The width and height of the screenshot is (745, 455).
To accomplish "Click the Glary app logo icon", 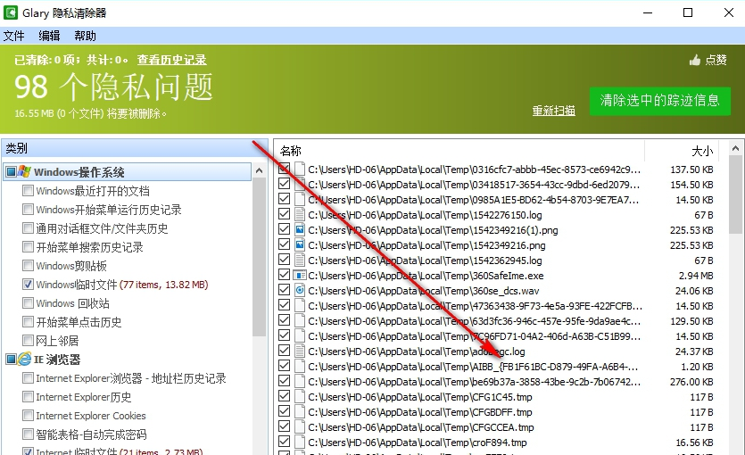I will pyautogui.click(x=11, y=12).
